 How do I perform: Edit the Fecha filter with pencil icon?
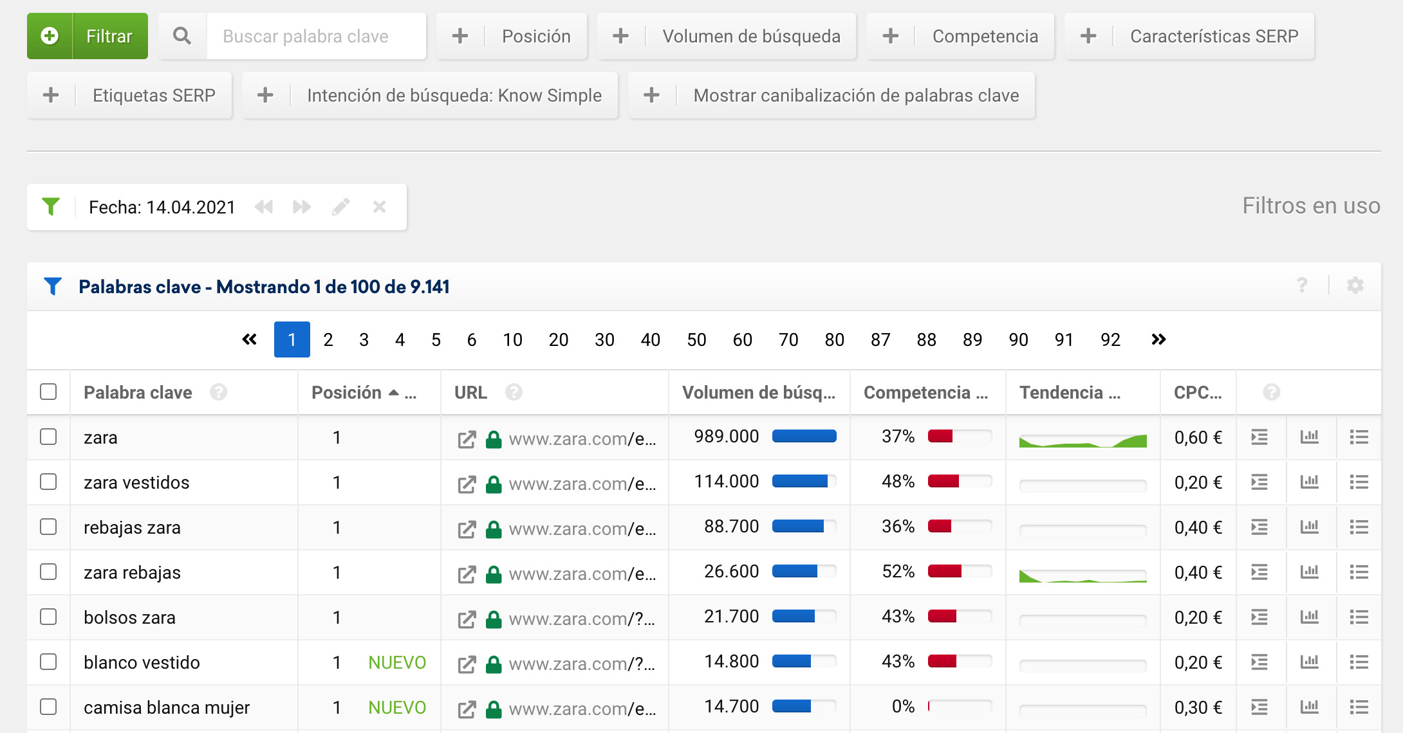341,207
